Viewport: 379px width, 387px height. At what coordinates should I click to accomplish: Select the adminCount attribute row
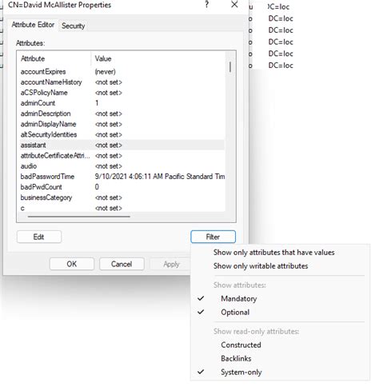pos(122,103)
